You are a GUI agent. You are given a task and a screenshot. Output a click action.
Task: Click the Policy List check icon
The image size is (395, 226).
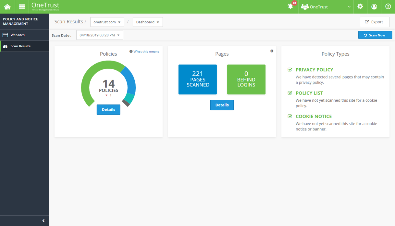pyautogui.click(x=290, y=93)
